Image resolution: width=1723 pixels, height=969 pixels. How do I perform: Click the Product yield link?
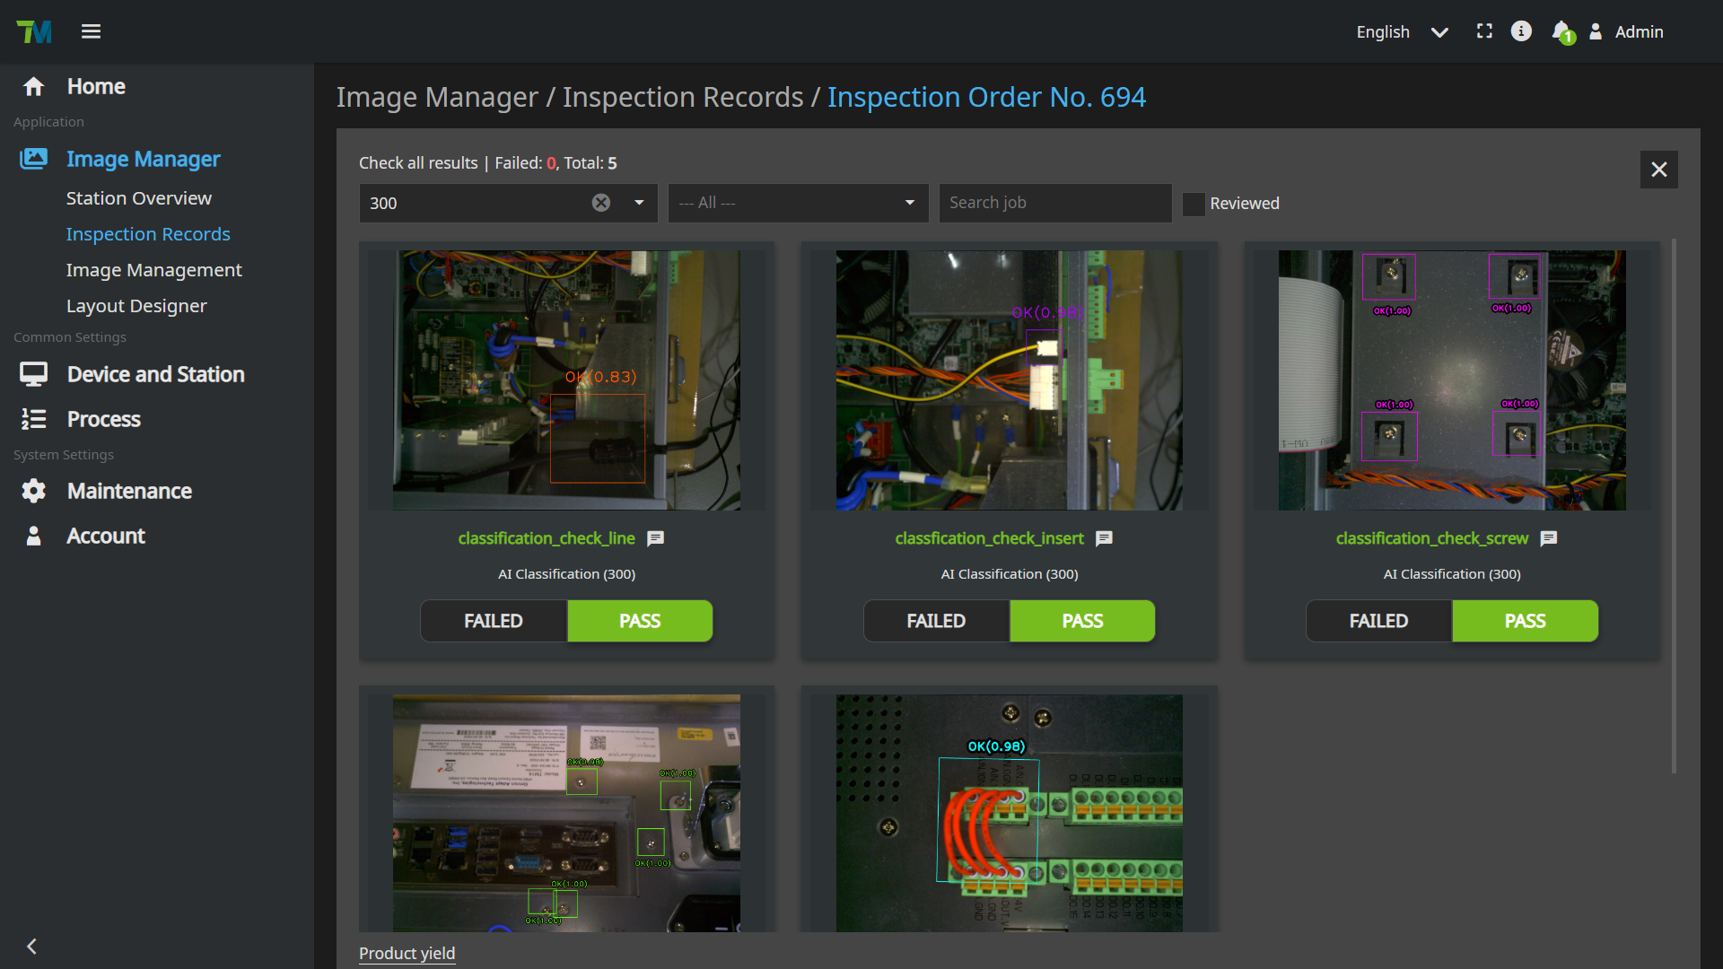pos(407,953)
